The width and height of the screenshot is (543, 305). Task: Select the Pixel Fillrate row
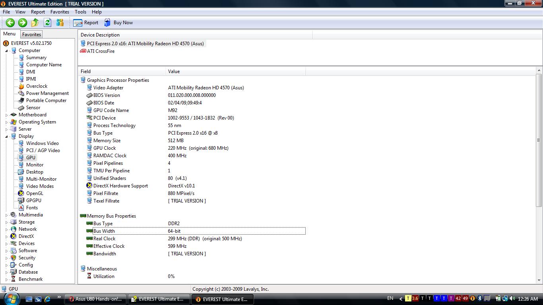tap(105, 193)
